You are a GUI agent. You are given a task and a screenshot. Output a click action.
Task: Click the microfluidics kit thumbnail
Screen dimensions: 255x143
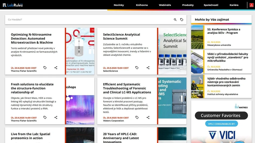click(197, 62)
